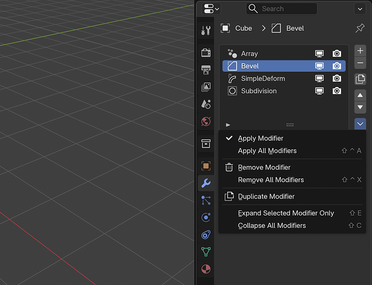The image size is (372, 285).
Task: Open the Render properties tab
Action: point(206,52)
